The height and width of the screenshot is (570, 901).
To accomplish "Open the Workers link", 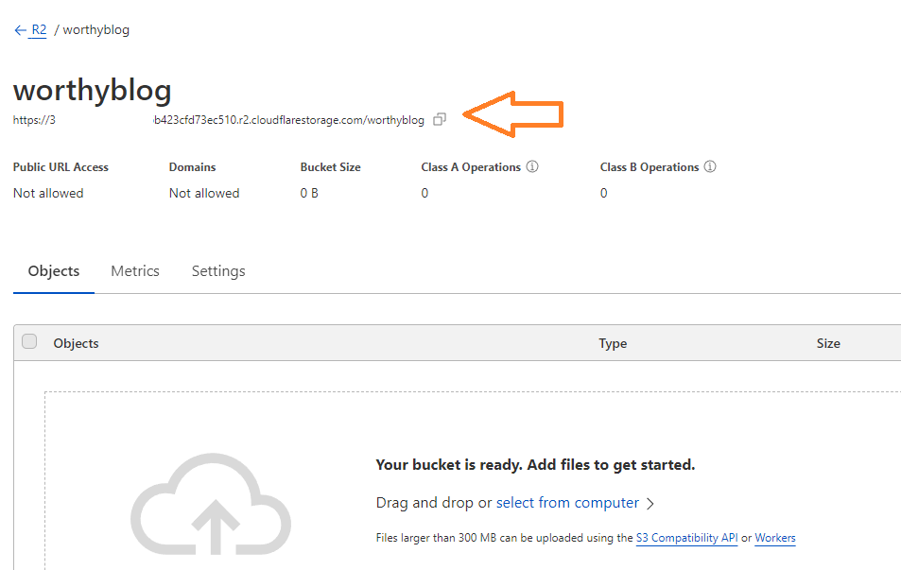I will click(774, 538).
